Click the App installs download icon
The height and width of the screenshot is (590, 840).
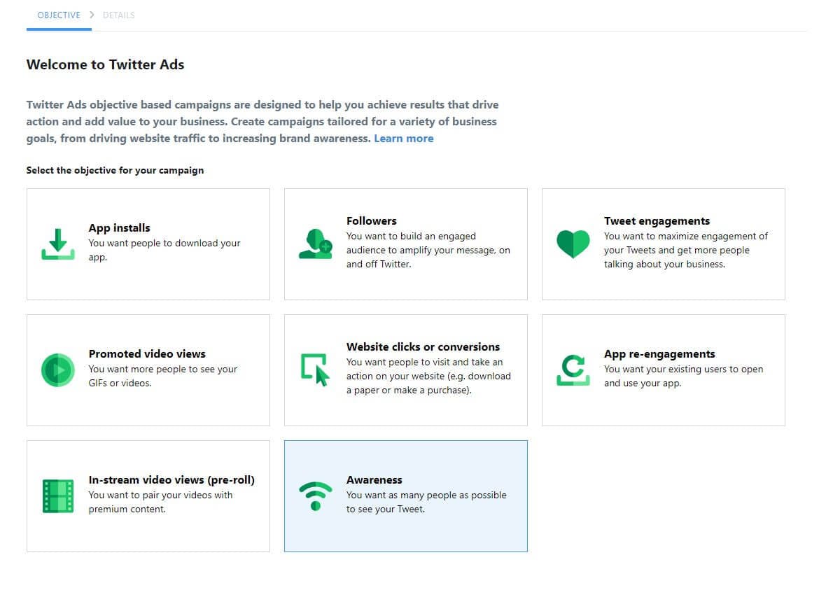(x=57, y=244)
